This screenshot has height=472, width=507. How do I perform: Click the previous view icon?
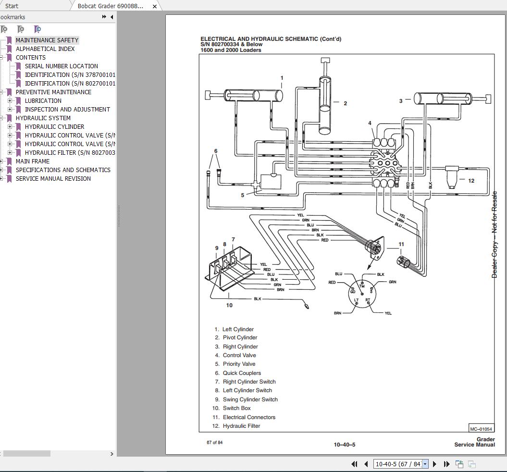click(x=459, y=464)
